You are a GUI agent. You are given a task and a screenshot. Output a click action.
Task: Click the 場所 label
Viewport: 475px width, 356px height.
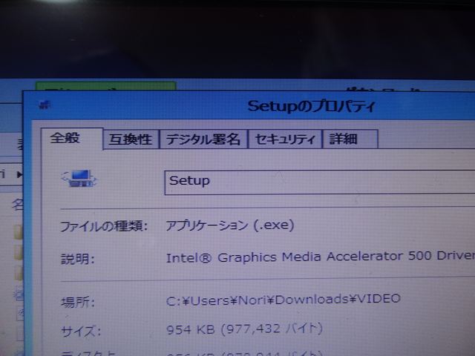tap(78, 302)
